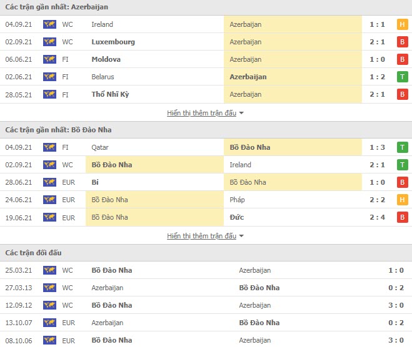Click the world flag icon on Qatar match row

[49, 147]
